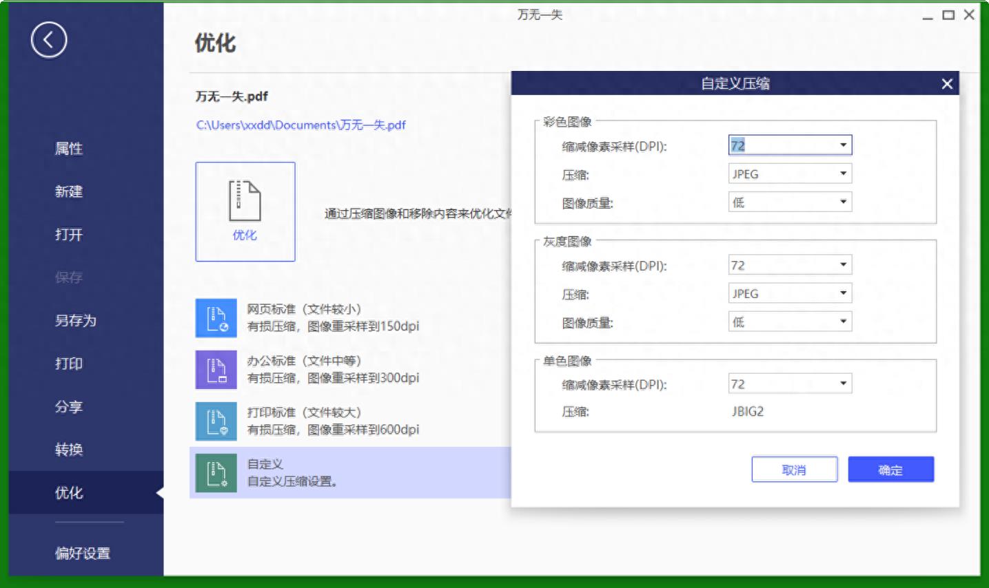Select the 办公标准 preset icon
The height and width of the screenshot is (588, 989).
[216, 370]
